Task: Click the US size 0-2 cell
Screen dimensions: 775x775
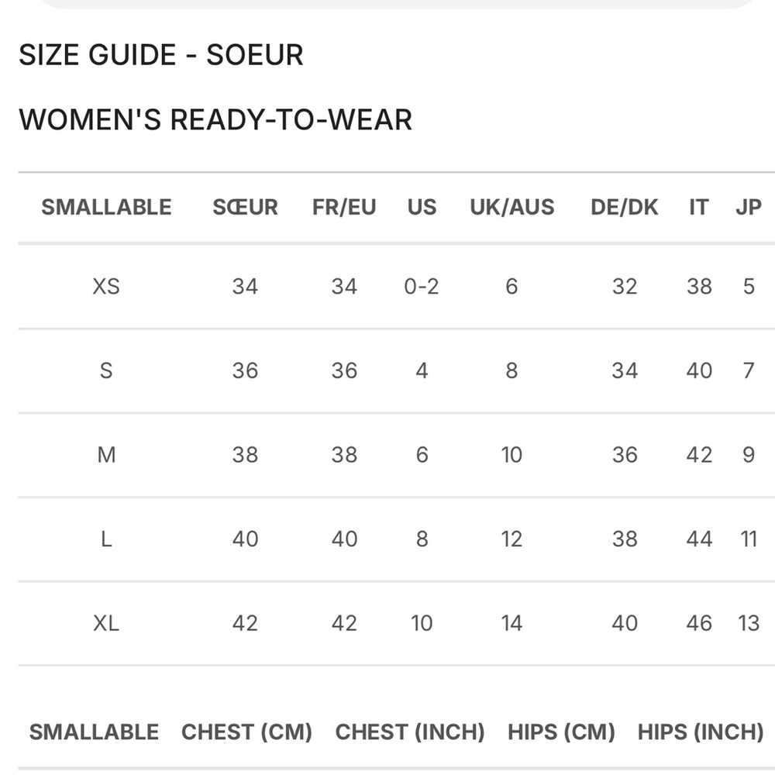Action: 422,287
